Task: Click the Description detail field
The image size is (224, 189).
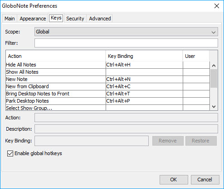Action: (x=126, y=129)
